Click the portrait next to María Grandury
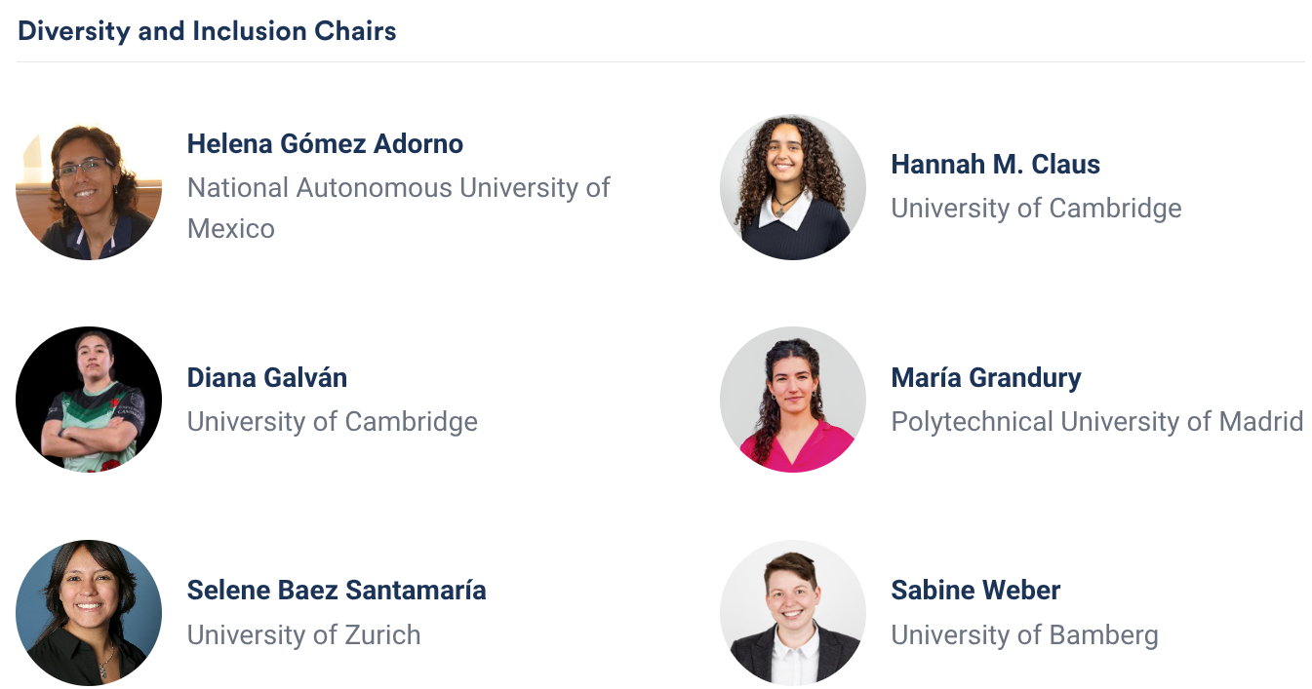Viewport: 1312px width, 689px height. [792, 400]
